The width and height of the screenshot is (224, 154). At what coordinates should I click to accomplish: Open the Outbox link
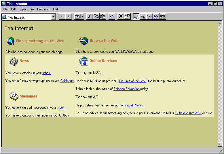tap(64, 115)
